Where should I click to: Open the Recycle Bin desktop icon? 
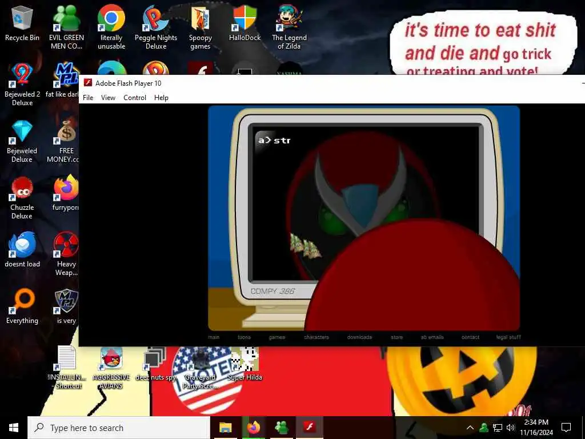click(22, 24)
